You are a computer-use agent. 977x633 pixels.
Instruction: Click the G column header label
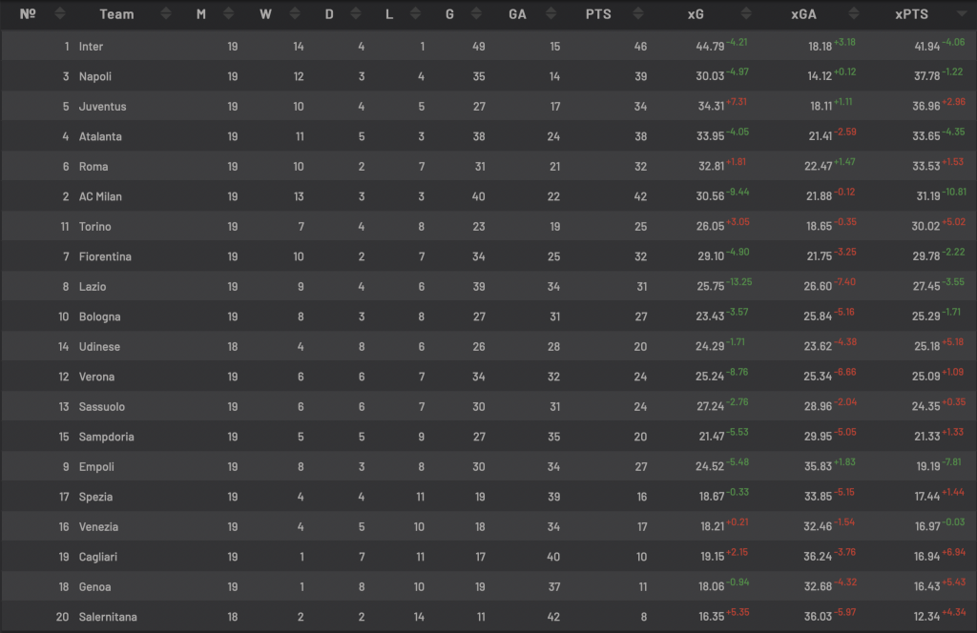click(449, 14)
